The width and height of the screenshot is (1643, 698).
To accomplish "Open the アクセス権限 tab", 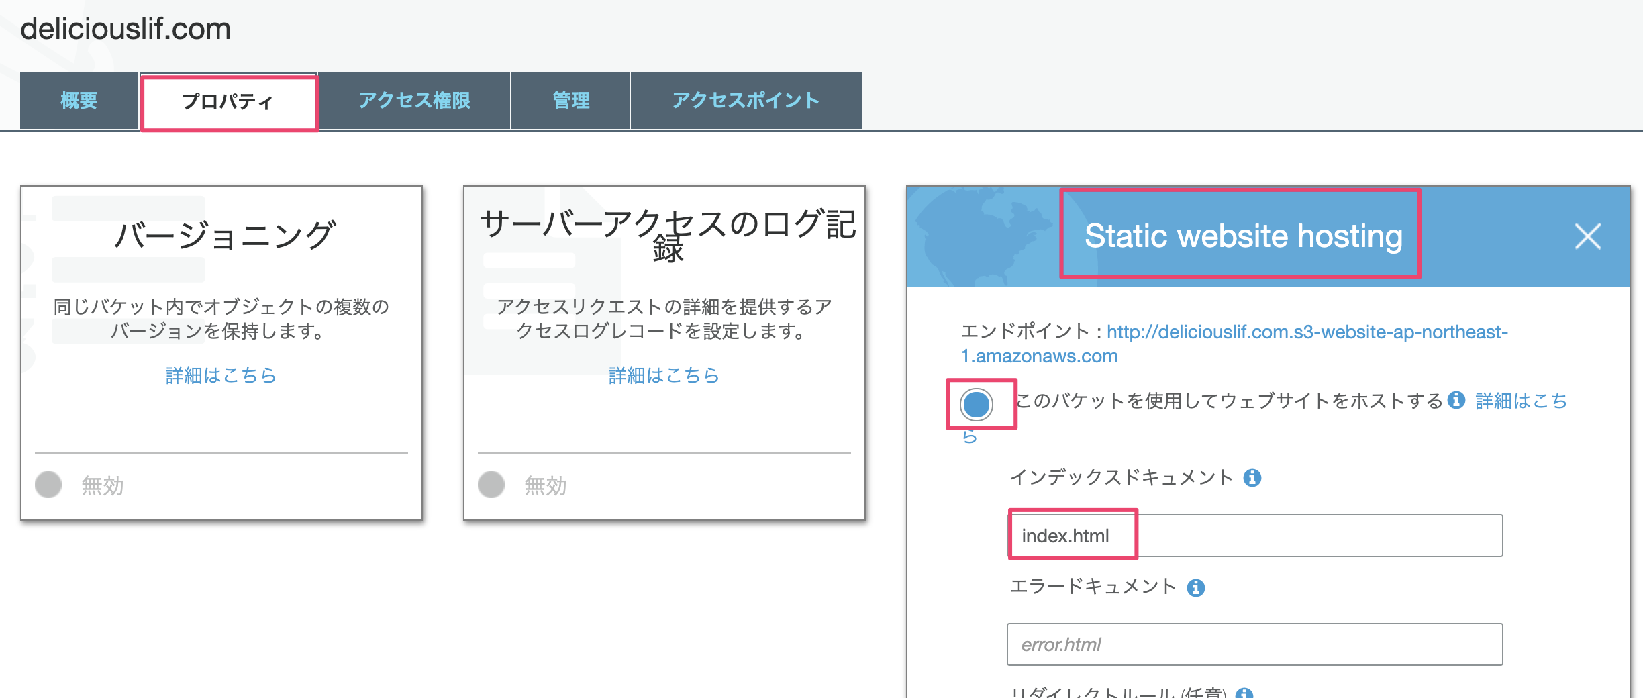I will (x=414, y=101).
